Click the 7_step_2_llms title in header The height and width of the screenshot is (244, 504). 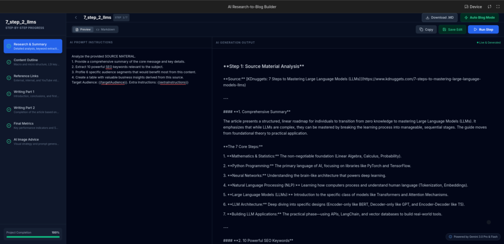[97, 18]
